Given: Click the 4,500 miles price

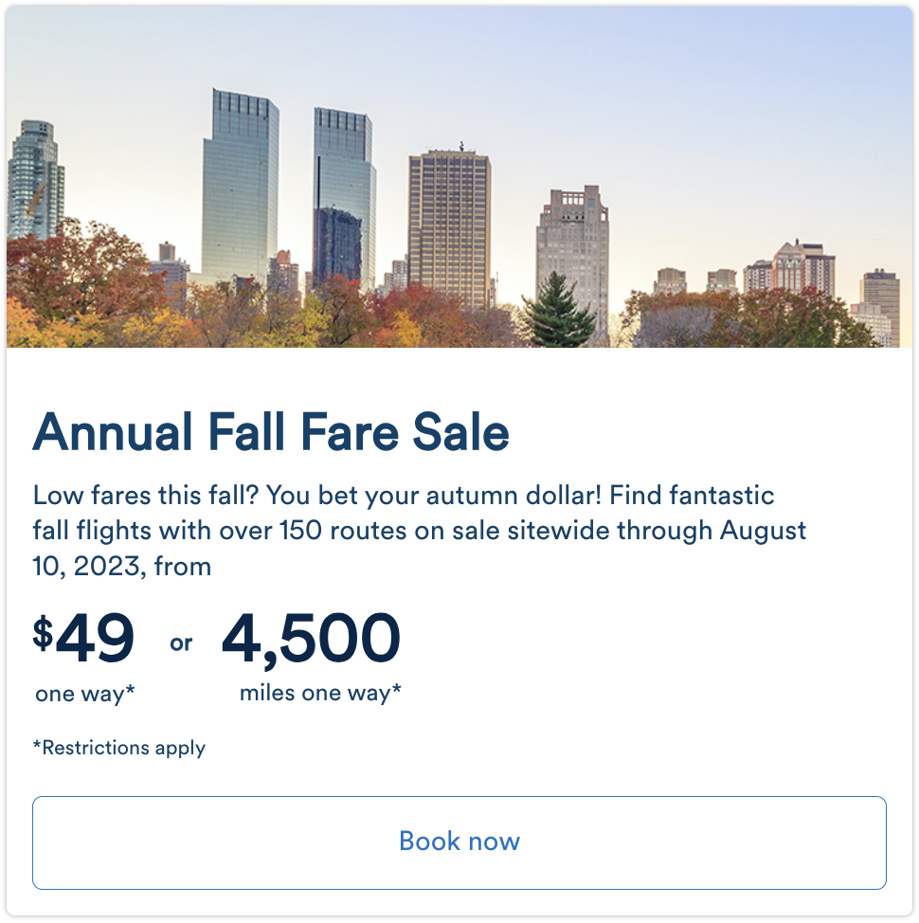Looking at the screenshot, I should point(312,640).
